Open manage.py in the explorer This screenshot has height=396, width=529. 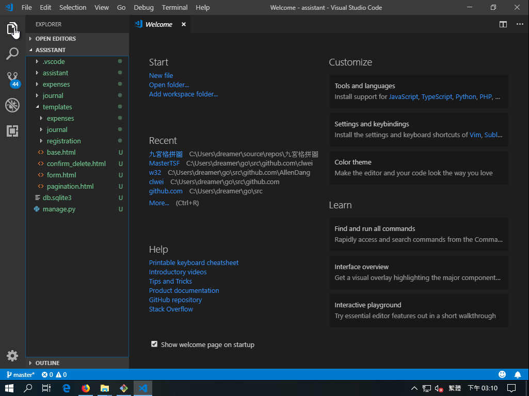59,209
